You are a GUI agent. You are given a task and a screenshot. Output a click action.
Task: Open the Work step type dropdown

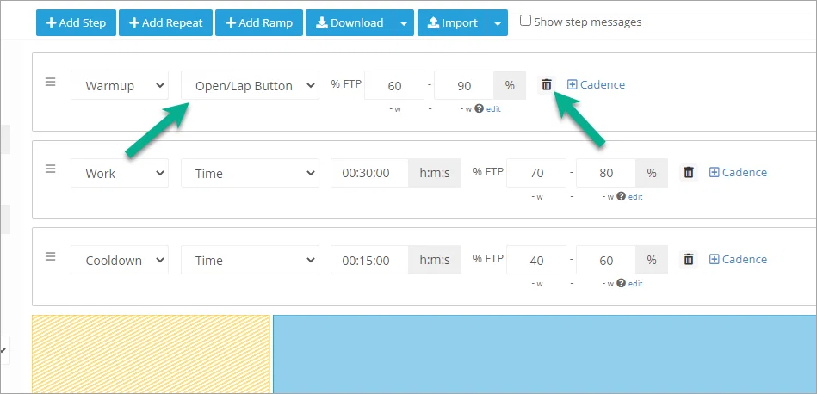coord(120,173)
